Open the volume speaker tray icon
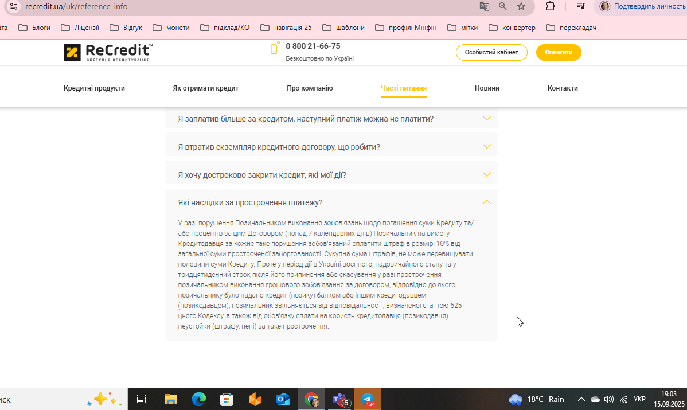687x410 pixels. 608,399
